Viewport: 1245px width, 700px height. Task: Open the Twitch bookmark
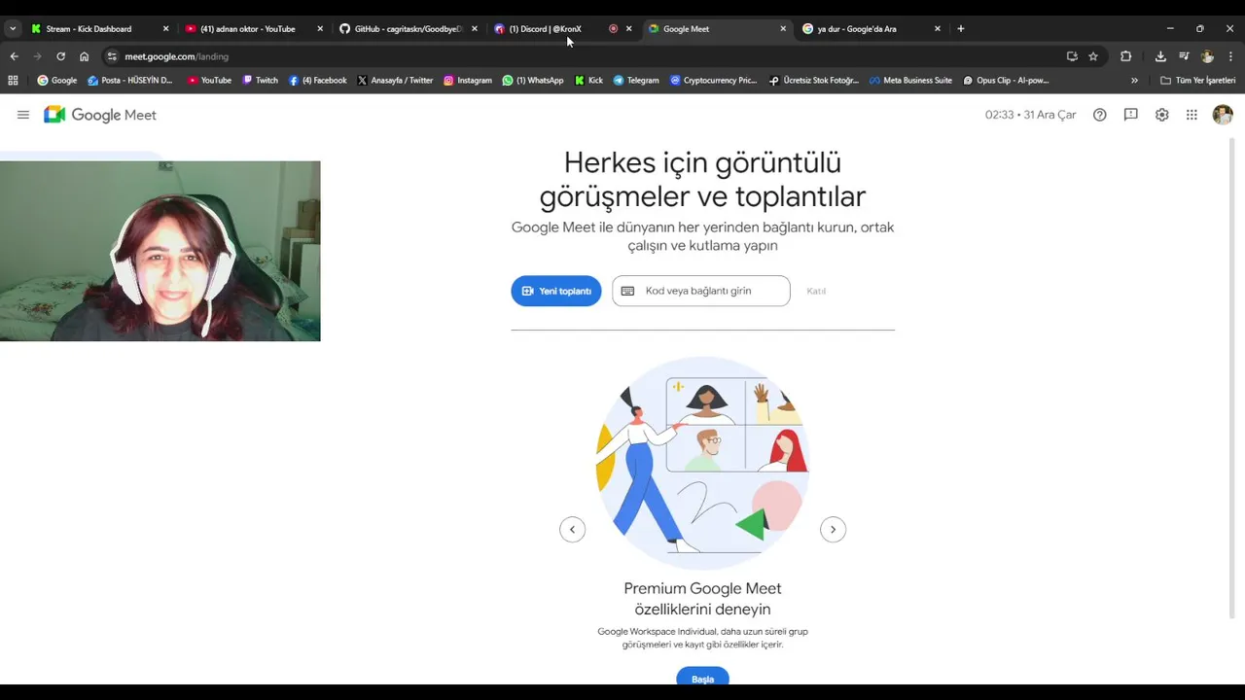(x=260, y=81)
